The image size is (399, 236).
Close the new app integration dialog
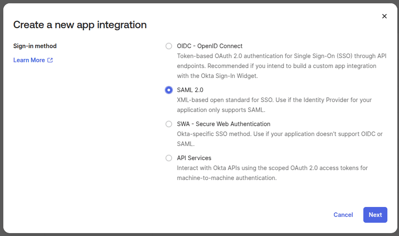pos(384,16)
